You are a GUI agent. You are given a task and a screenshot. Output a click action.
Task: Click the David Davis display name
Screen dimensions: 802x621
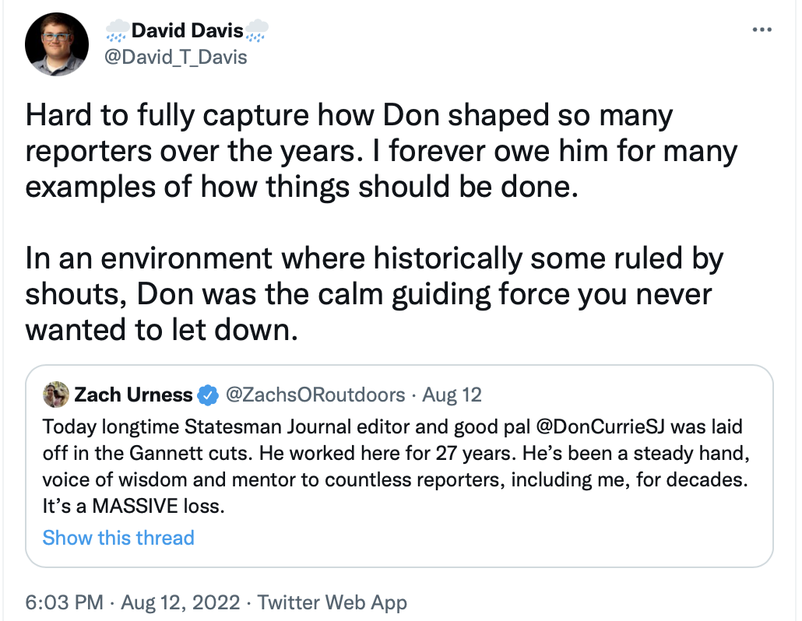(187, 31)
